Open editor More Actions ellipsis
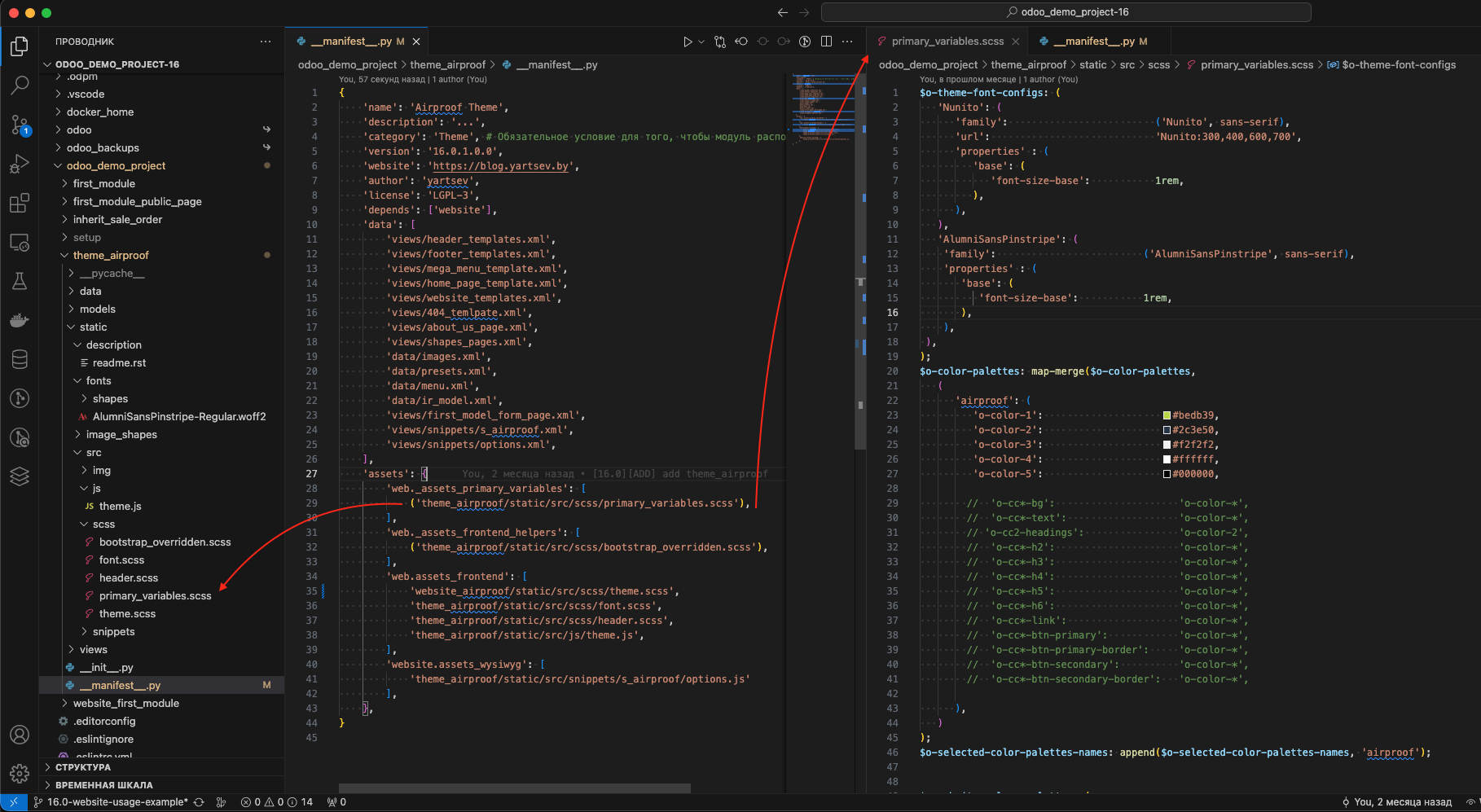The image size is (1481, 812). pyautogui.click(x=847, y=42)
